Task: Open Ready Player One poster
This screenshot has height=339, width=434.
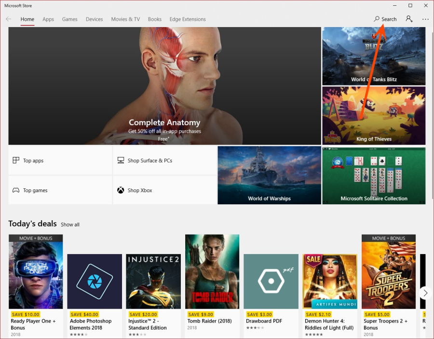Action: click(36, 272)
